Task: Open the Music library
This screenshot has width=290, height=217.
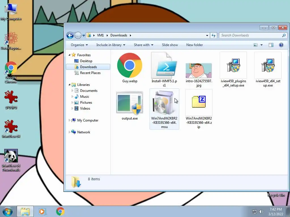Action: [x=84, y=97]
